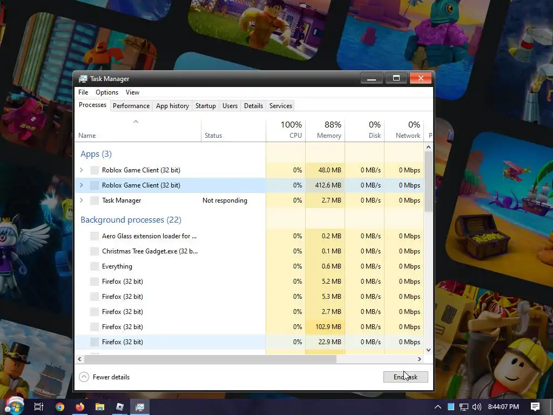553x415 pixels.
Task: Click the taskbar clock showing 8:44:07 PM
Action: pyautogui.click(x=503, y=407)
